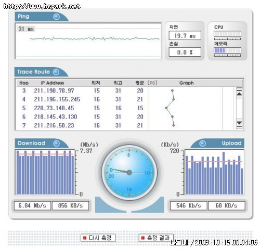Open the Upload section tab
The height and width of the screenshot is (249, 260).
(217, 143)
